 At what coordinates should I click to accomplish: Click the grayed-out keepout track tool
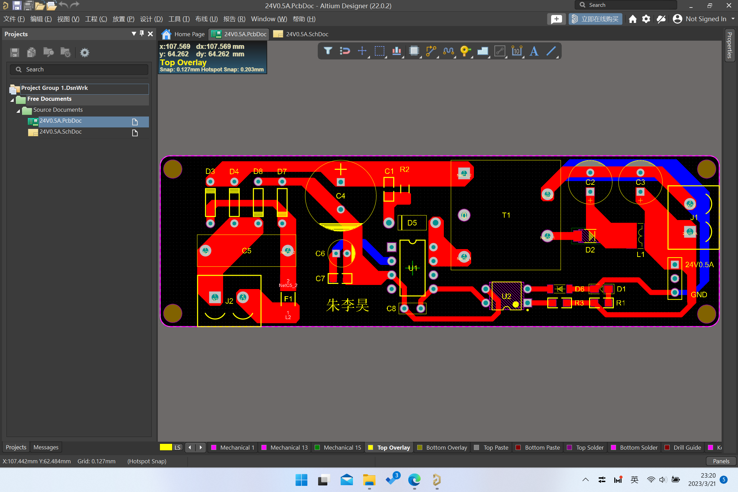coord(500,51)
